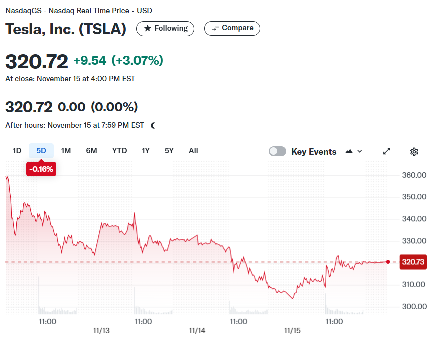The width and height of the screenshot is (433, 338).
Task: Select the 1D time range
Action: click(17, 151)
